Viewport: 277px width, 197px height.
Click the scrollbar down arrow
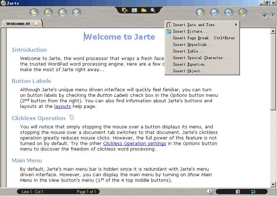[273, 185]
